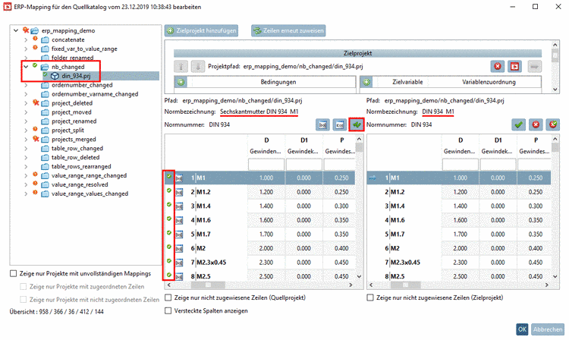Click the grey arrow icon beside Projektpfad
This screenshot has width=569, height=340.
(534, 66)
